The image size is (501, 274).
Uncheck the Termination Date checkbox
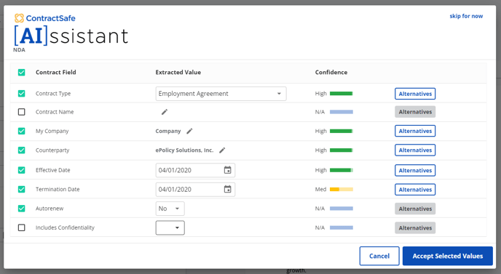pos(21,189)
